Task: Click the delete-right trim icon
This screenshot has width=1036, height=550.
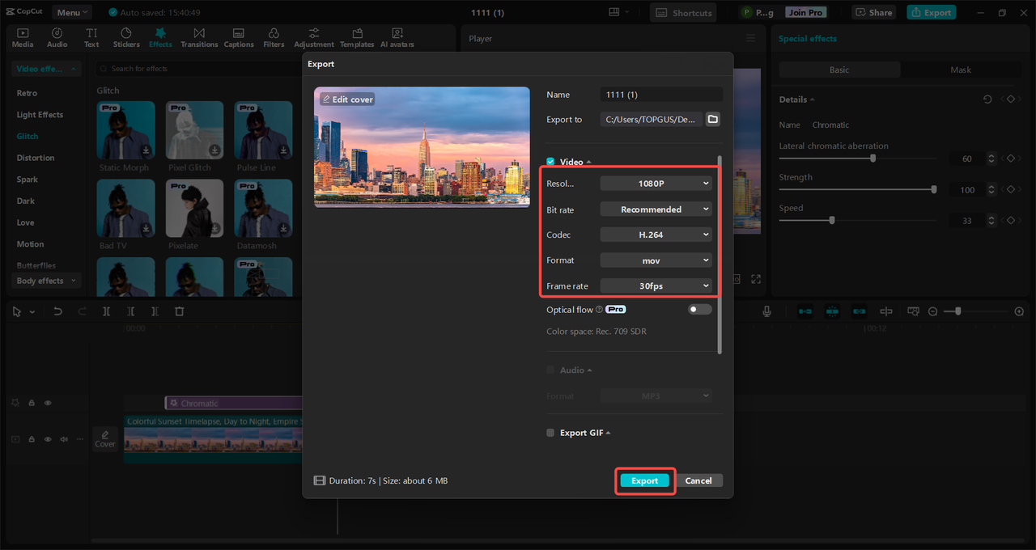Action: tap(155, 311)
